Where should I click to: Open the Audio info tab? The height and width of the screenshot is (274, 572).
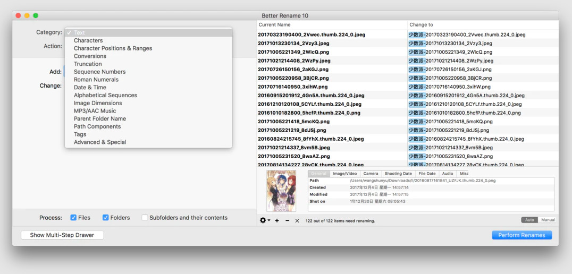coord(448,174)
